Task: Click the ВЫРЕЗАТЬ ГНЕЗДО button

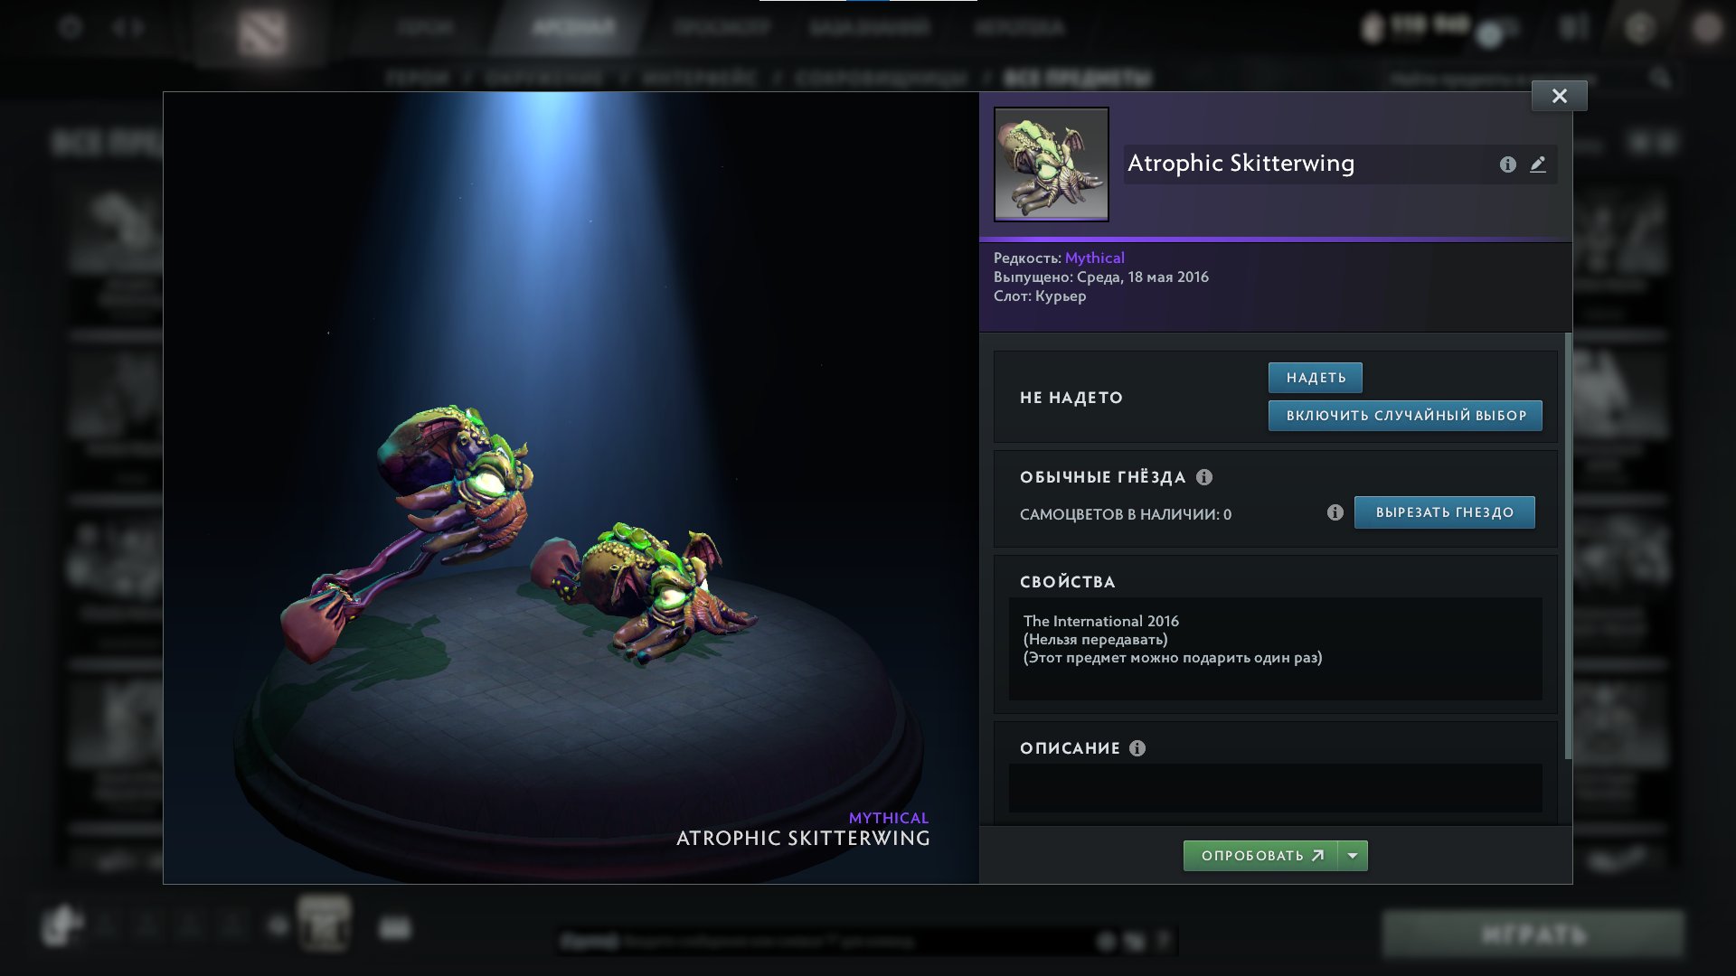Action: point(1444,512)
